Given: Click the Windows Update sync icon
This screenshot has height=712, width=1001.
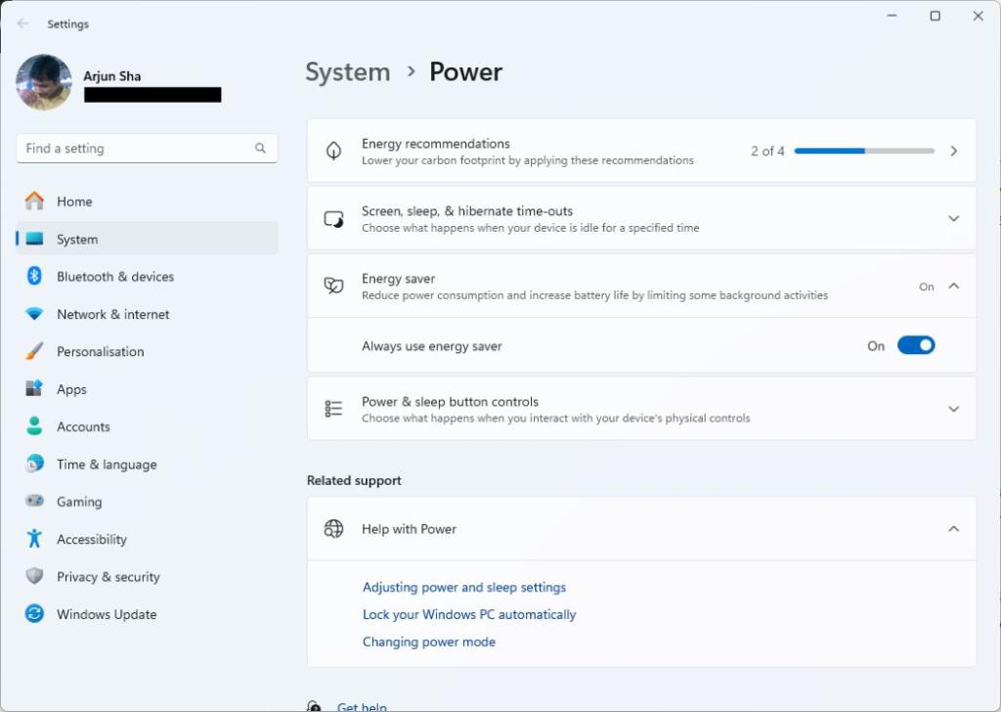Looking at the screenshot, I should click(34, 613).
